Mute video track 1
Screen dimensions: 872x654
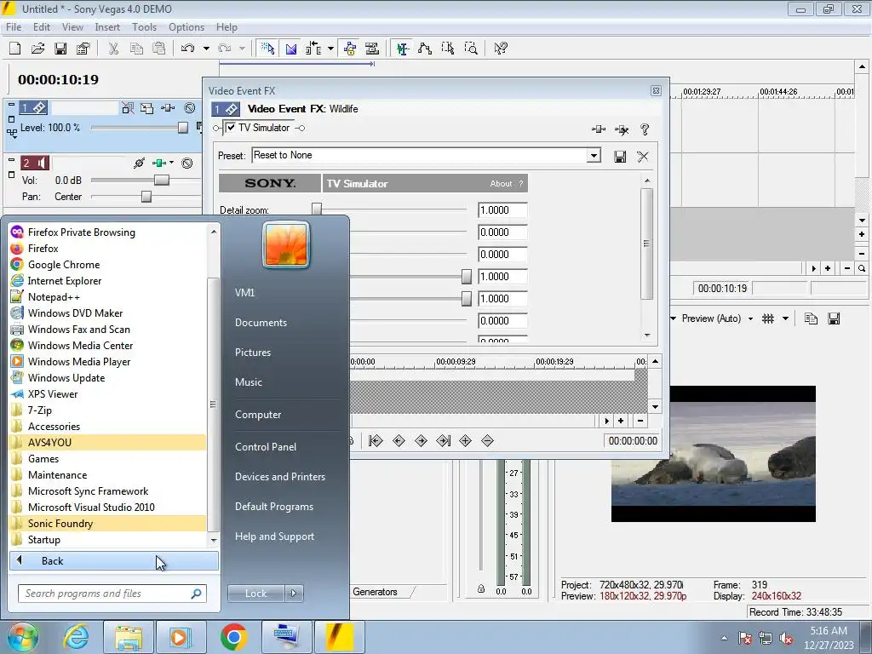click(190, 108)
